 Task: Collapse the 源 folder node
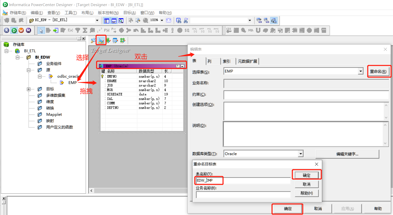tap(29, 70)
